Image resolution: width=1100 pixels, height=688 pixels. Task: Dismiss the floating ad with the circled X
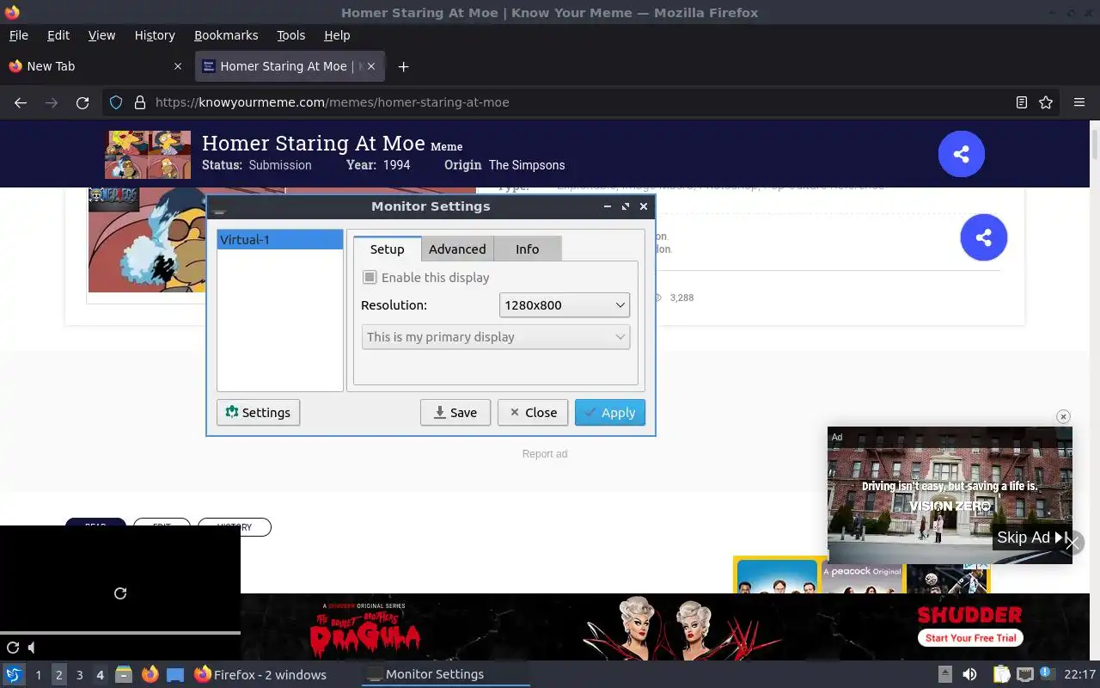pyautogui.click(x=1063, y=416)
